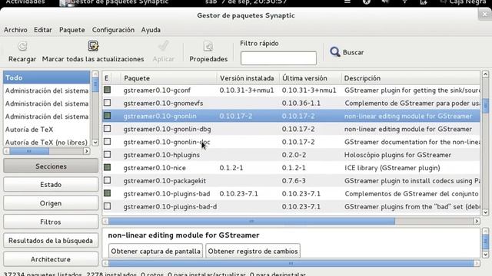
Task: Open Propiedades toolbar icon
Action: click(x=208, y=46)
